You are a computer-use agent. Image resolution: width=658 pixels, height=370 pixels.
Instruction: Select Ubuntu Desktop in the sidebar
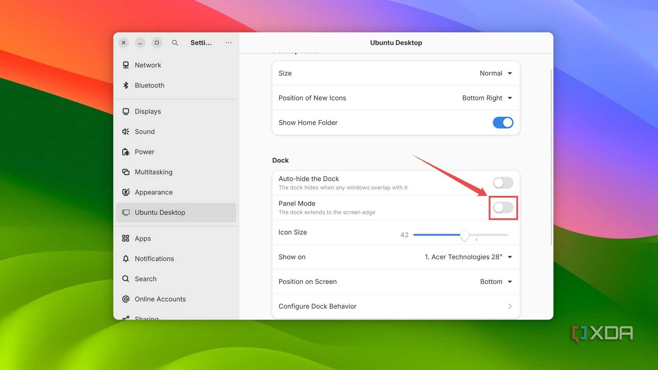(160, 213)
